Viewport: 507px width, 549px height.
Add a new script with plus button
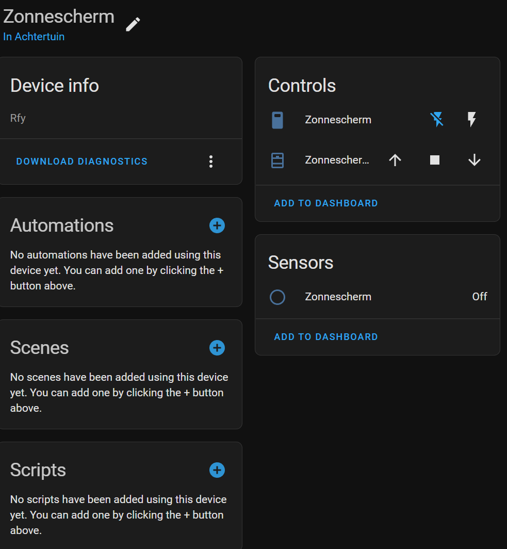pos(217,470)
